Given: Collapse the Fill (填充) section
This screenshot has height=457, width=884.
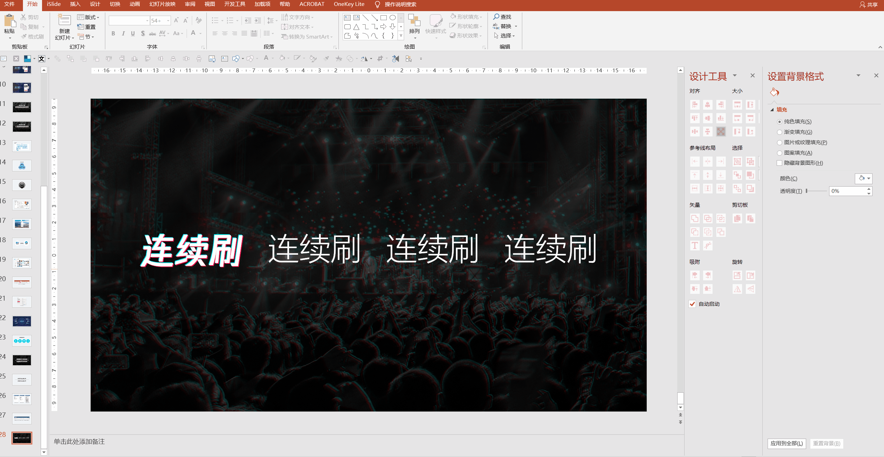Looking at the screenshot, I should click(772, 109).
